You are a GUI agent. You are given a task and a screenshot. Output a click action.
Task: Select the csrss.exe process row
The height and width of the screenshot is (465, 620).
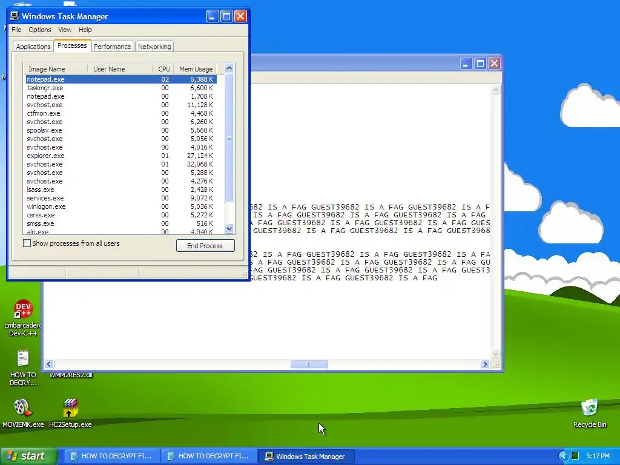tap(121, 215)
